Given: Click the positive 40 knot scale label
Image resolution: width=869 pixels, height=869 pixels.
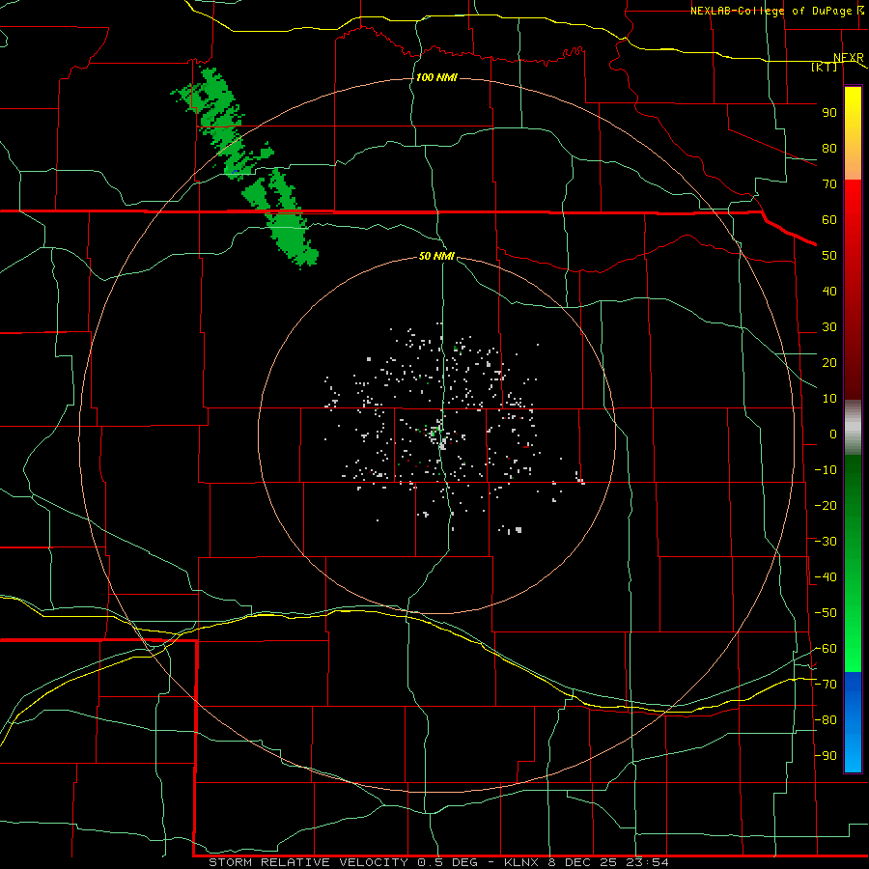Looking at the screenshot, I should click(x=829, y=292).
